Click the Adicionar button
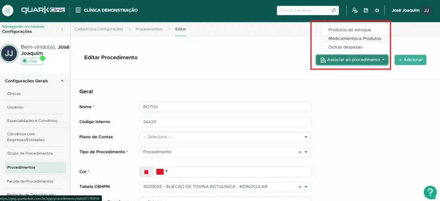Viewport: 440px width, 201px height. tap(410, 60)
